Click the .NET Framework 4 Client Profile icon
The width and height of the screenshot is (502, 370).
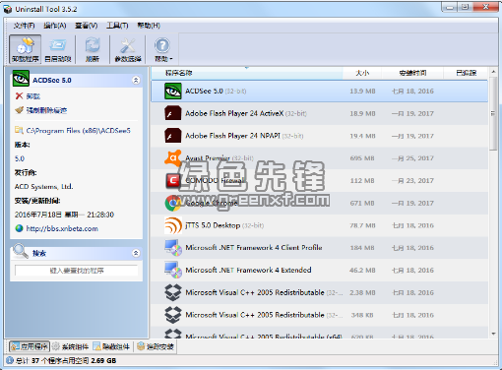point(173,248)
